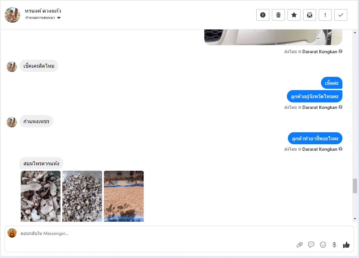Open the emoji picker smiley icon
The width and height of the screenshot is (359, 258).
pyautogui.click(x=323, y=245)
